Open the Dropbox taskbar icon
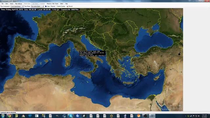210x118 pixels. 30,116
